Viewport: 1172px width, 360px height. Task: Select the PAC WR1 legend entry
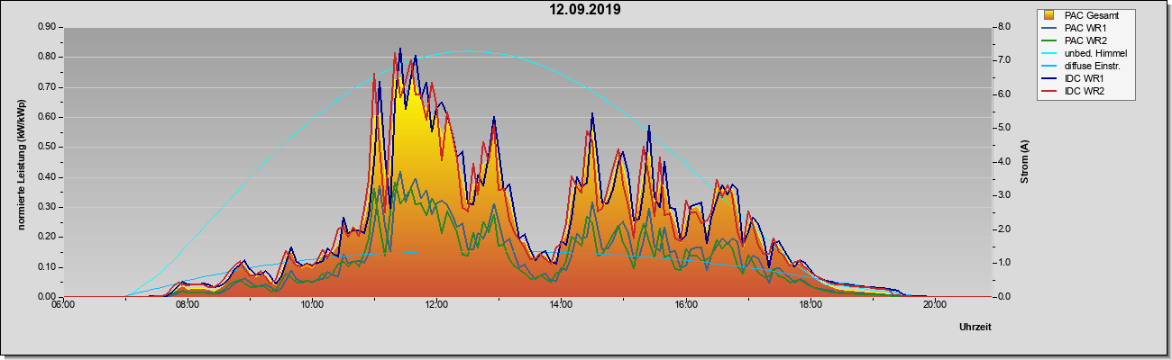click(1087, 28)
